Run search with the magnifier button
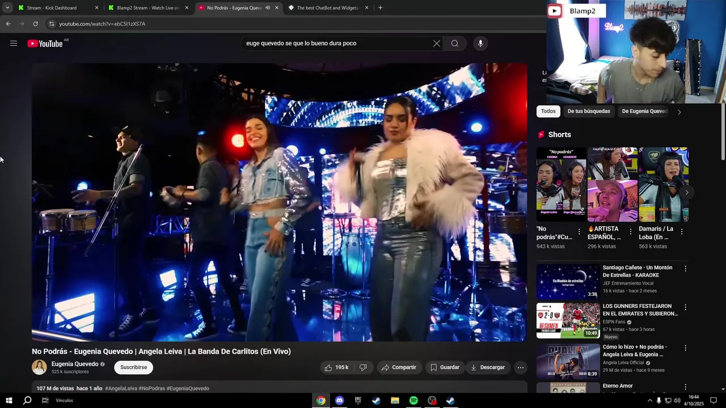The image size is (726, 408). 455,44
